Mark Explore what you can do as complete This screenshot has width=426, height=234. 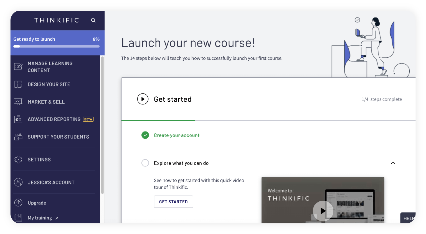pyautogui.click(x=145, y=163)
